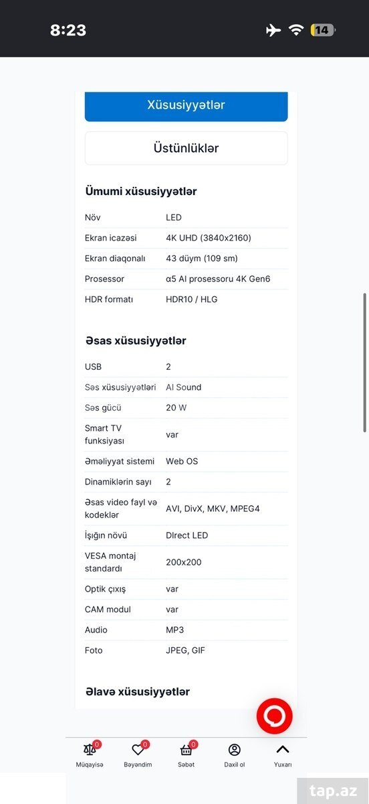Open the Müqayisə comparison scale icon

click(90, 750)
